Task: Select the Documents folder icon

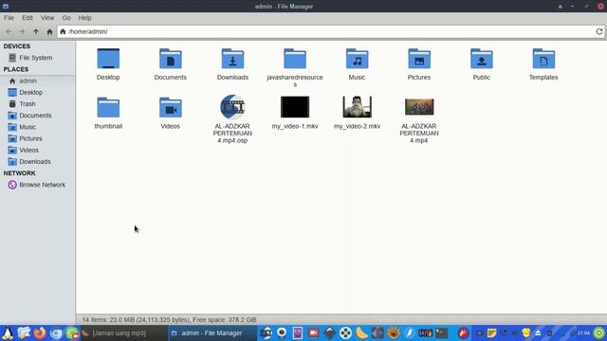Action: [171, 59]
